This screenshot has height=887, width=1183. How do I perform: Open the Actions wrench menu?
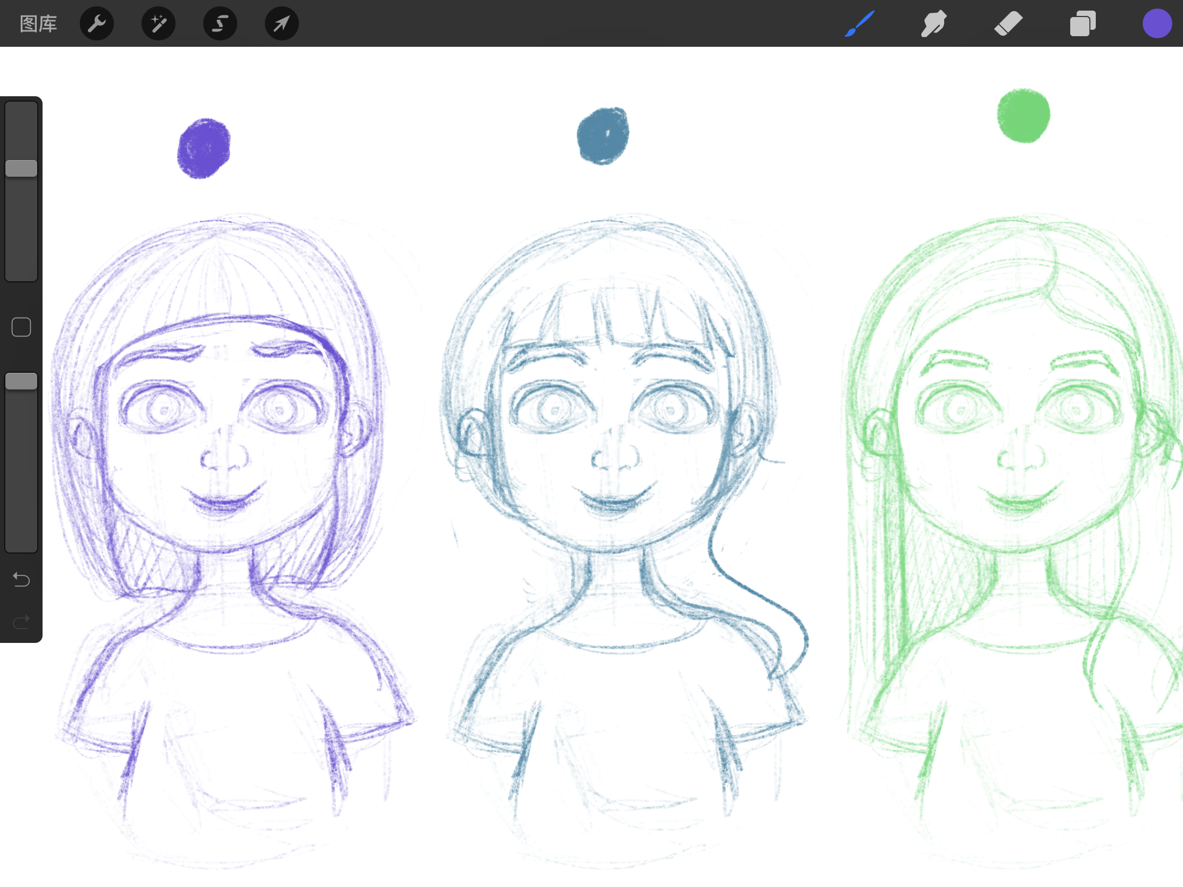97,23
